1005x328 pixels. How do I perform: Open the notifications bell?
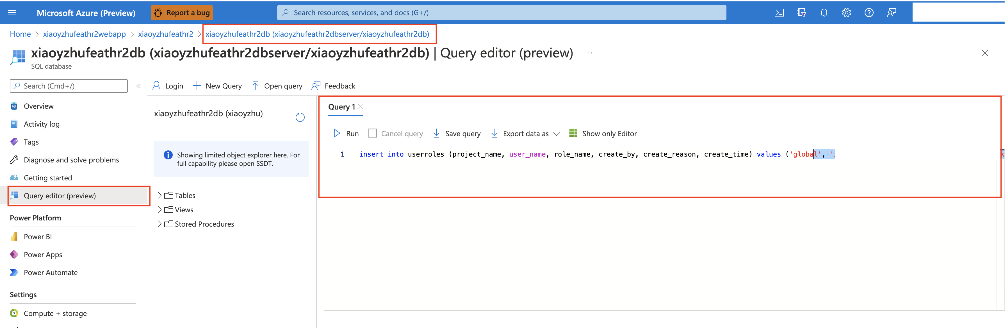[824, 13]
